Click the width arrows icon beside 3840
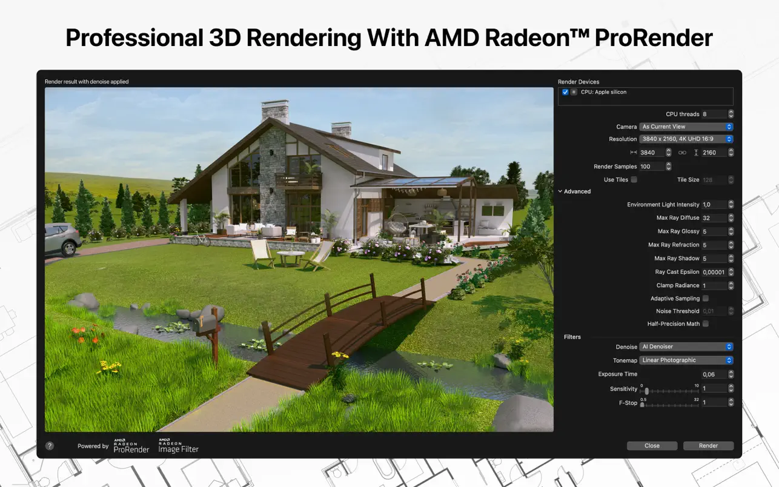779x487 pixels. pos(634,153)
